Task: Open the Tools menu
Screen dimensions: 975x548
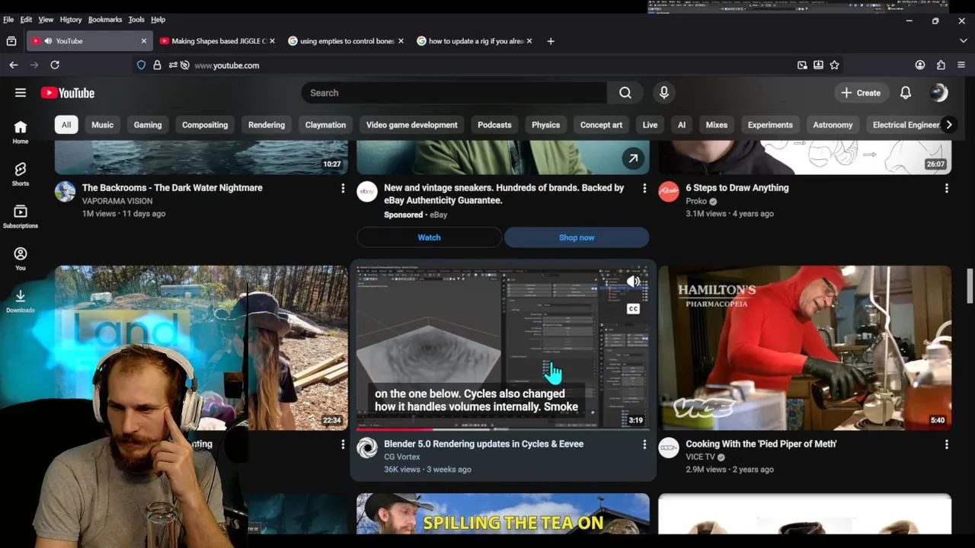Action: click(136, 19)
